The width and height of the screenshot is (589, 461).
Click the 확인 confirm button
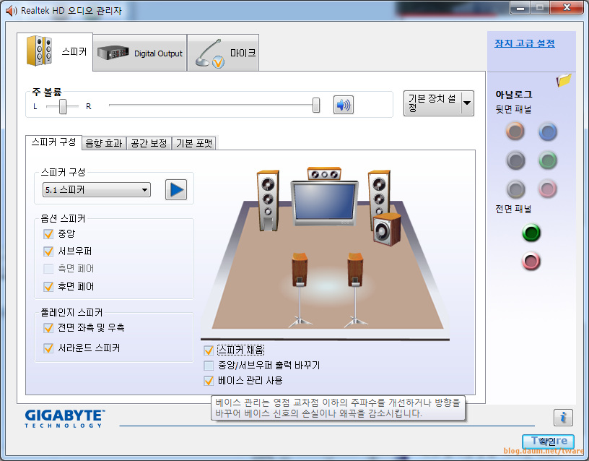click(548, 441)
